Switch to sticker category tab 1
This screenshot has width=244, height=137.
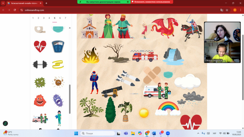pyautogui.click(x=33, y=18)
